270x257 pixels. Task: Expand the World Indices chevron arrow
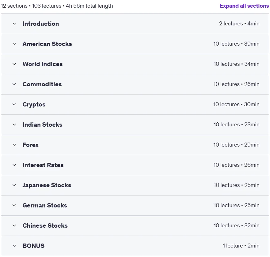tap(14, 64)
